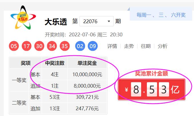Open the issue number 22076 dropdown
The image size is (194, 116).
click(97, 21)
